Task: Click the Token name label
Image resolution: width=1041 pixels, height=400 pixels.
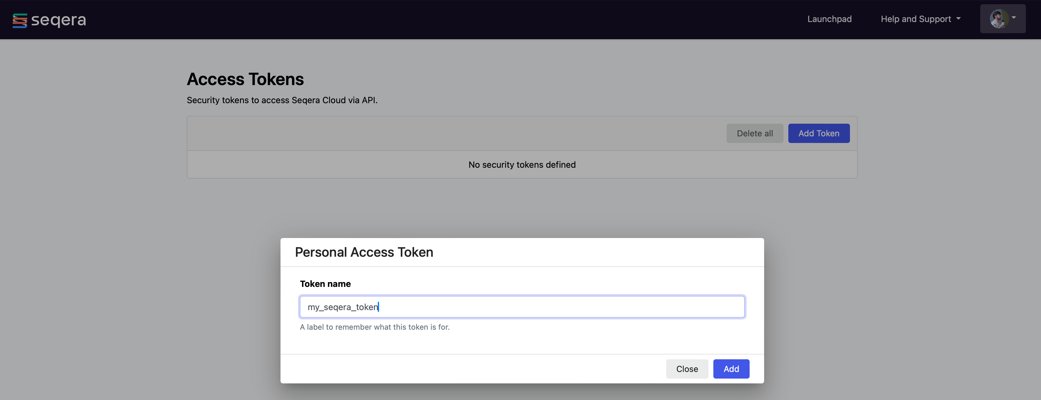Action: click(x=325, y=284)
